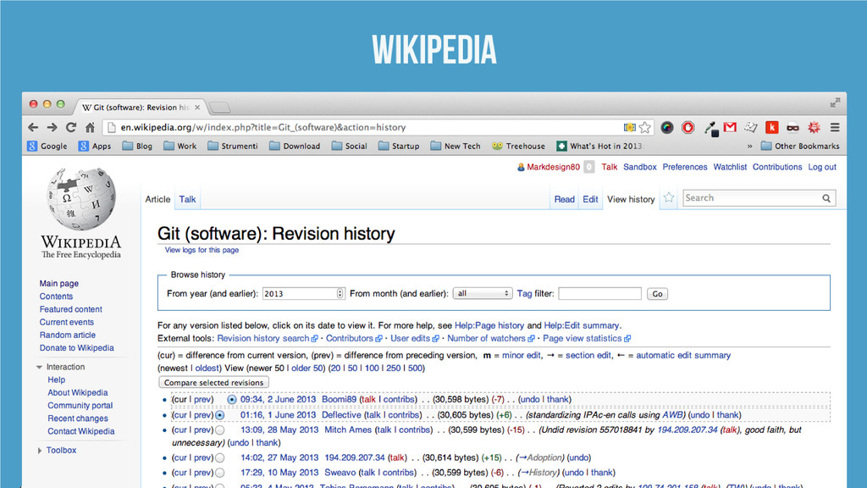Select radio for 17:29, 10 May 2013 revision

220,473
